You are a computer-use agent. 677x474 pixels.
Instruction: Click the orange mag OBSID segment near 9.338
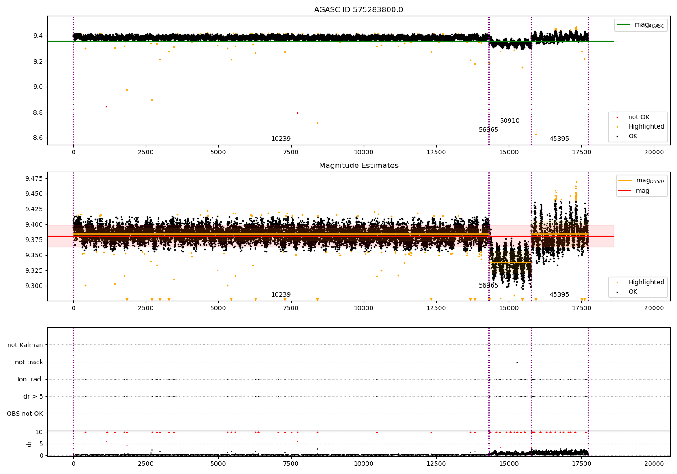click(510, 262)
